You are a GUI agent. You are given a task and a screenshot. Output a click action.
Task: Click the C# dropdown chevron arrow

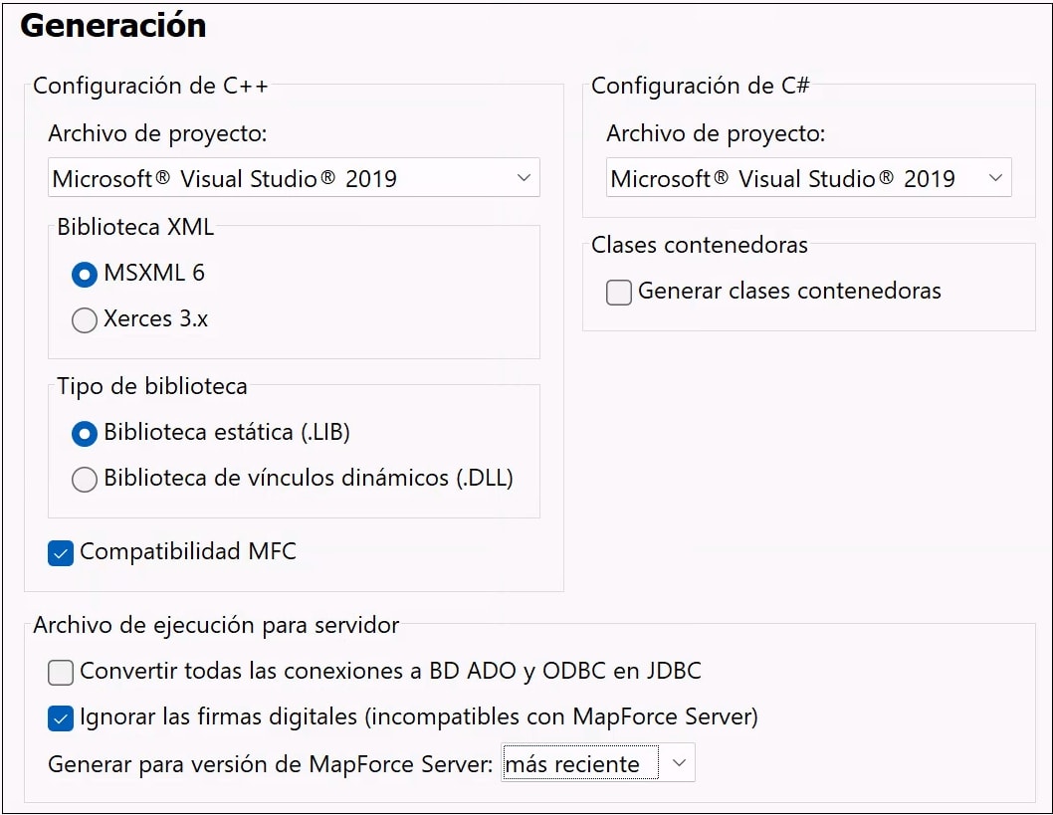tap(995, 177)
